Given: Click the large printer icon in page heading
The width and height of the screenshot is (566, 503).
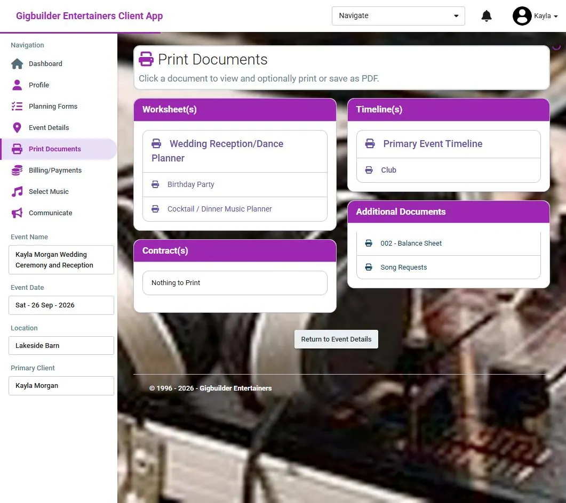Looking at the screenshot, I should tap(146, 59).
